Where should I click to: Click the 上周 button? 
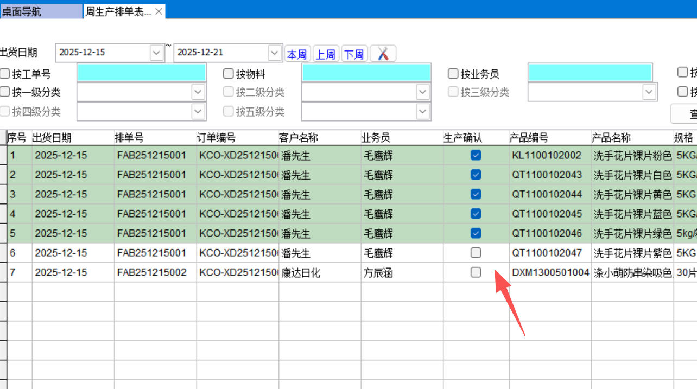[326, 54]
